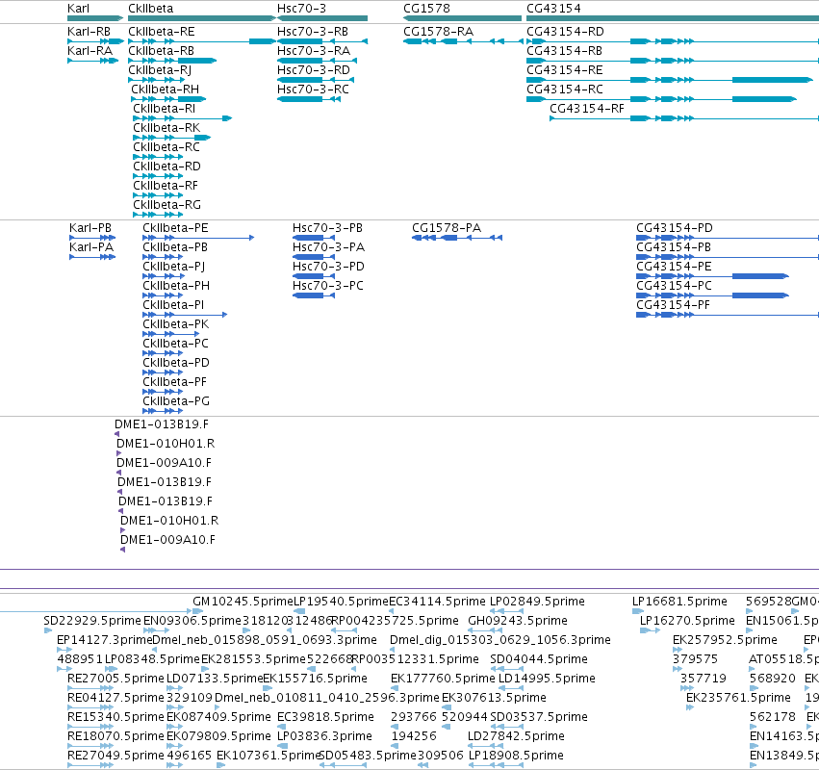
Task: Click the GM10245.5prime EST label
Action: coord(243,602)
